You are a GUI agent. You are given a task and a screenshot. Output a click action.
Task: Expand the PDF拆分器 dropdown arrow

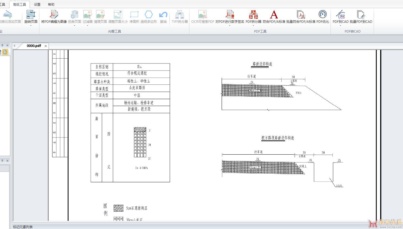(253, 26)
